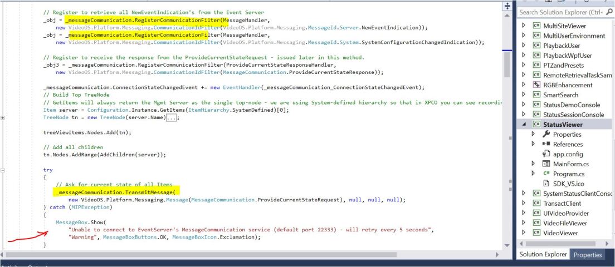The width and height of the screenshot is (615, 267).
Task: Collapse the StatusViewer project node
Action: [524, 125]
